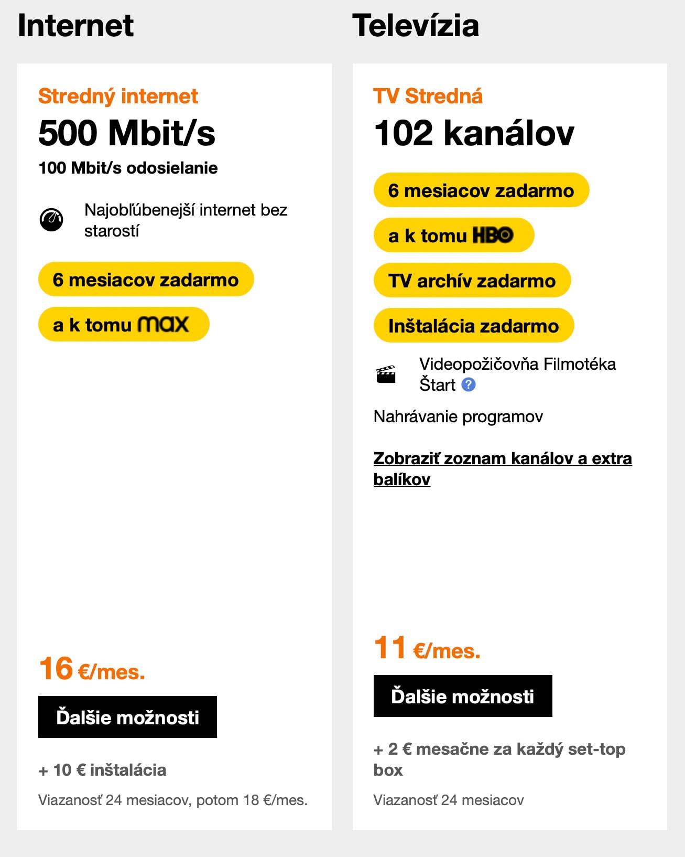Screen dimensions: 685x857
Task: Click the TV Stredná plan title
Action: point(428,96)
